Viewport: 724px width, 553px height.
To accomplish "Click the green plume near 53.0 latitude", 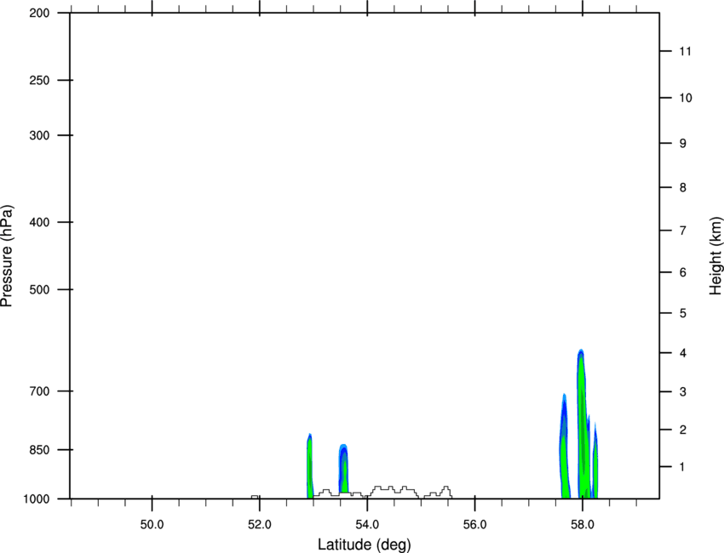I will coord(310,466).
